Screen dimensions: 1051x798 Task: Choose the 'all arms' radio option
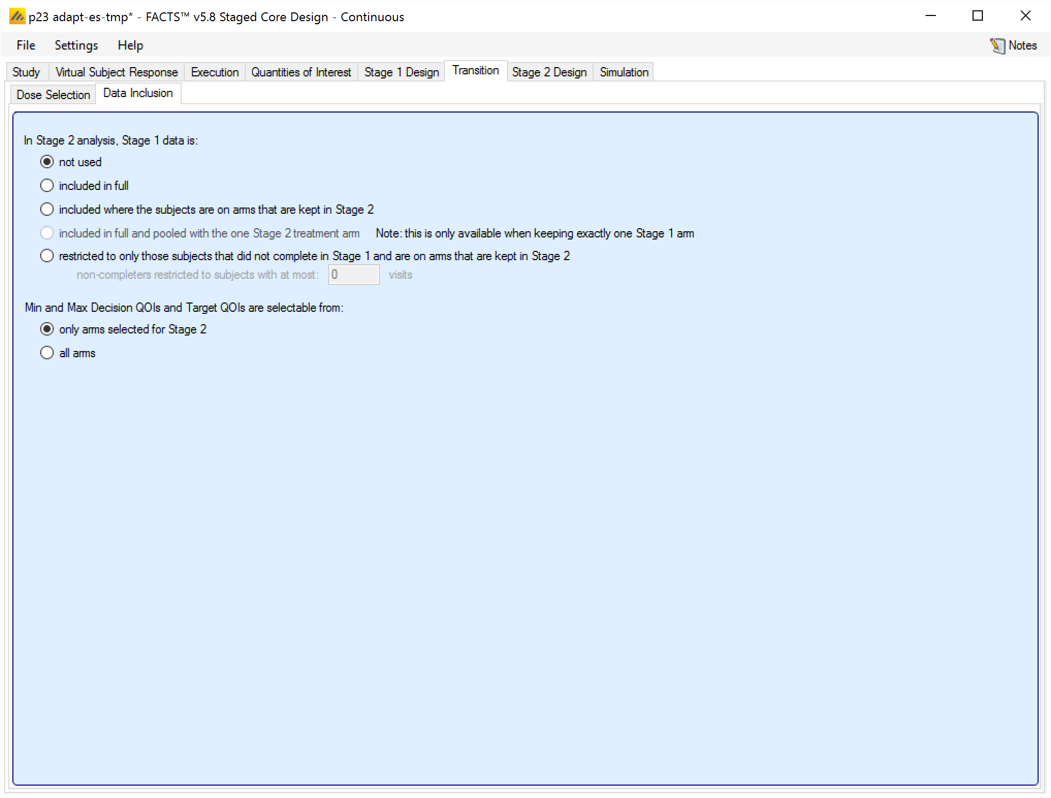coord(47,353)
